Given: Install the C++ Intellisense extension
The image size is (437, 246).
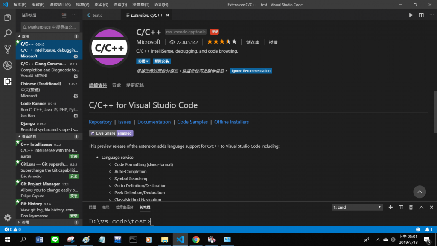Looking at the screenshot, I should 74,156.
